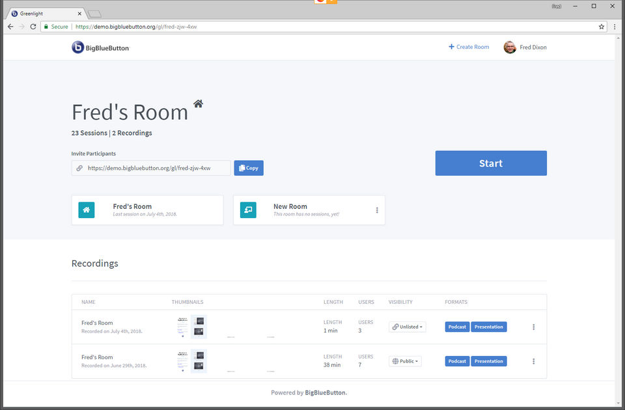Screen dimensions: 625x410
Task: Start the Fred's Room session
Action: tap(491, 163)
